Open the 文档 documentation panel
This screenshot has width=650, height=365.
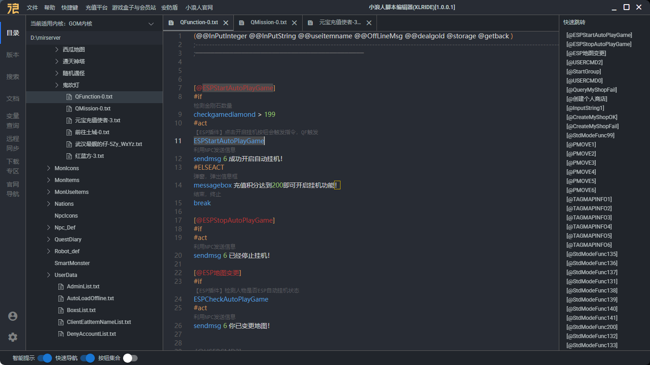(12, 99)
